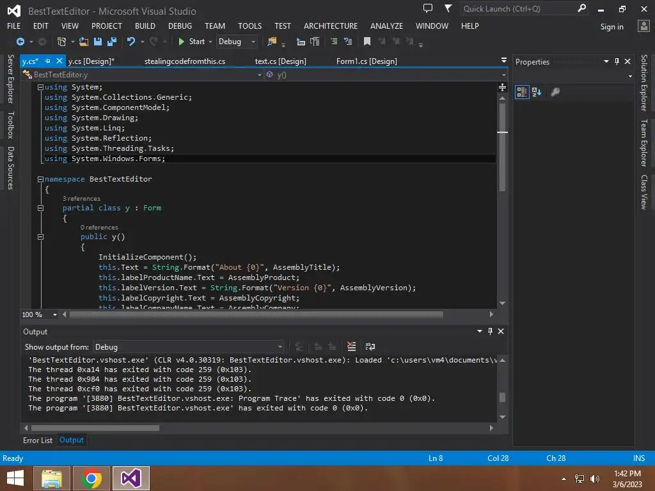Viewport: 655px width, 491px height.
Task: Switch to the Output bottom tab
Action: coord(72,440)
